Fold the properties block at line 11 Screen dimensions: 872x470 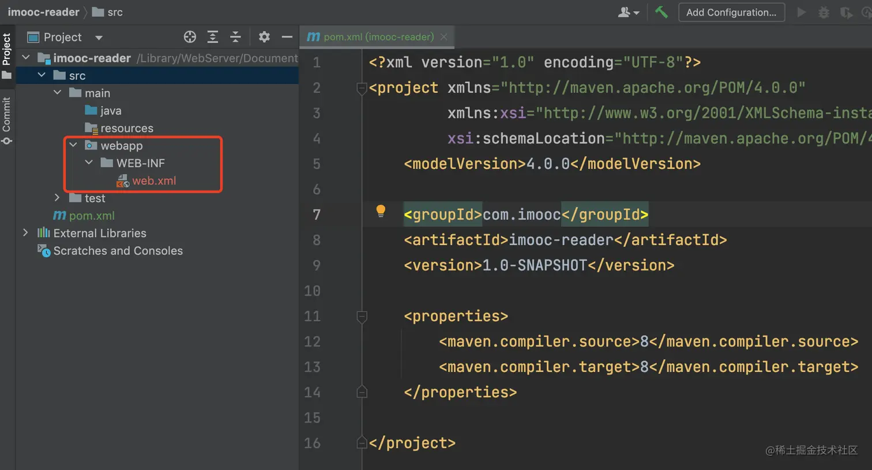pos(362,317)
